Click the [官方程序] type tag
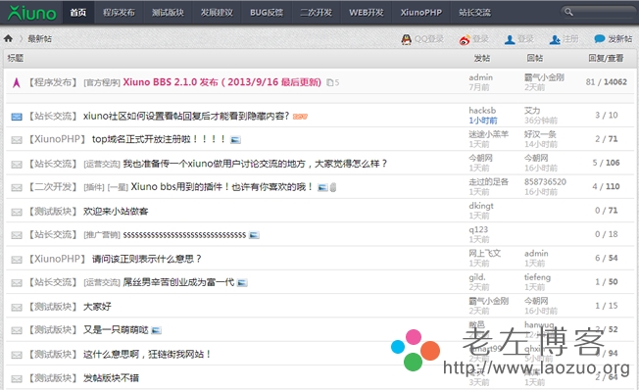Screen dimensions: 639x390 tap(102, 82)
